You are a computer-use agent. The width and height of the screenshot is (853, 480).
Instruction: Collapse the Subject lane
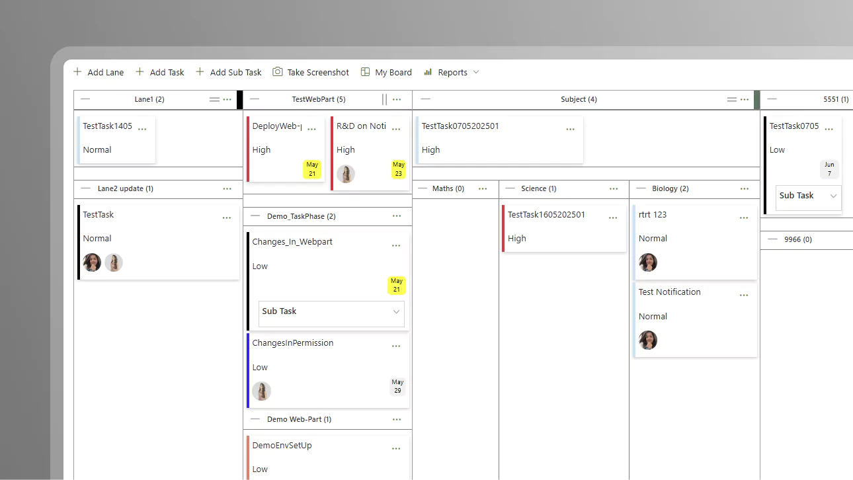click(x=425, y=99)
